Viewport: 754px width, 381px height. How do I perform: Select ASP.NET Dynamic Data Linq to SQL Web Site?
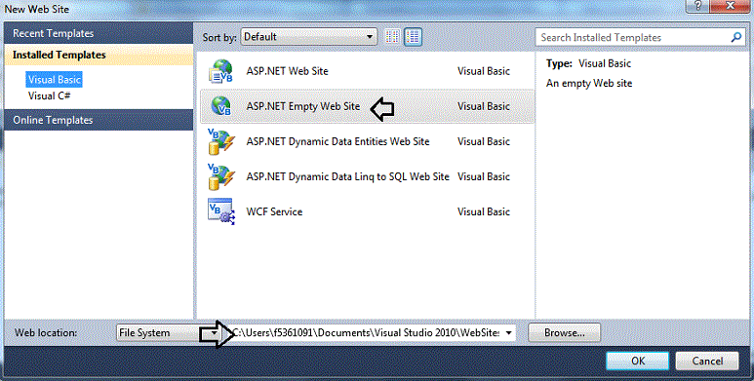pyautogui.click(x=347, y=176)
